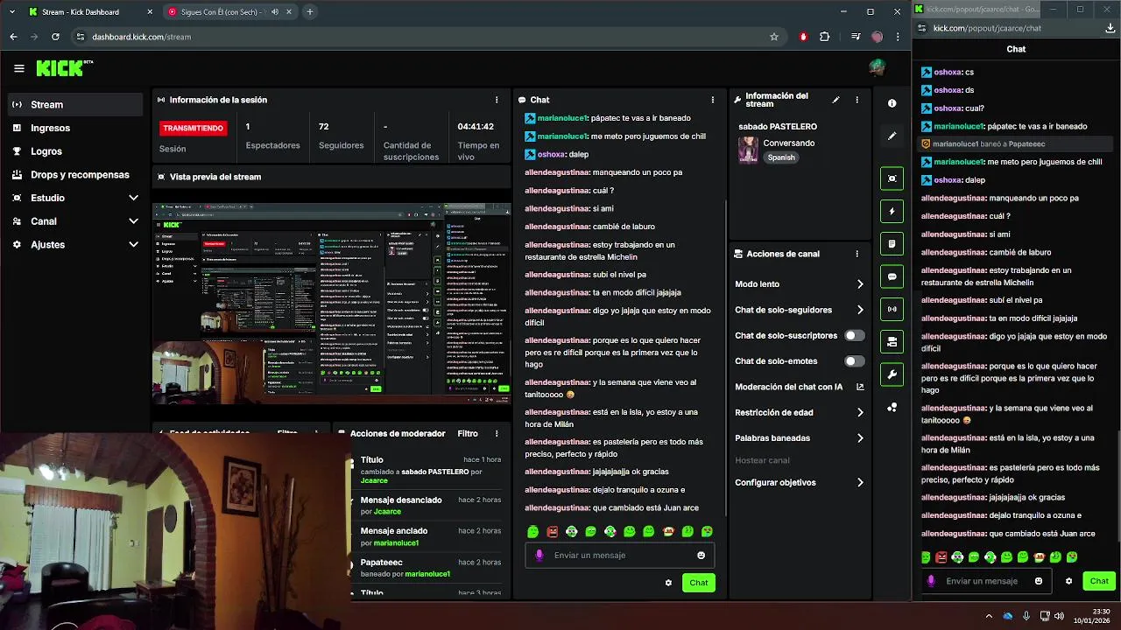Click the dashboard Enviar un mensaje field

pos(620,555)
